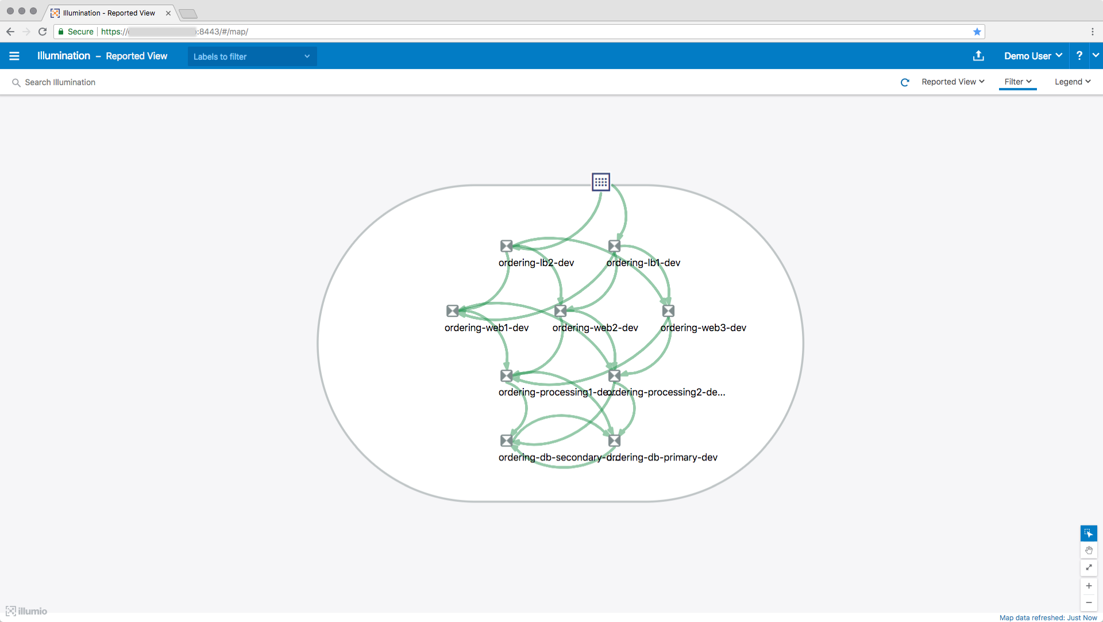Click the Map data refreshed status text
Image resolution: width=1103 pixels, height=622 pixels.
point(1048,618)
